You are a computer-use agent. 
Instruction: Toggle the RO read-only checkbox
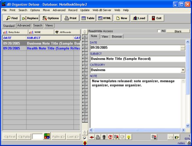[159, 31]
